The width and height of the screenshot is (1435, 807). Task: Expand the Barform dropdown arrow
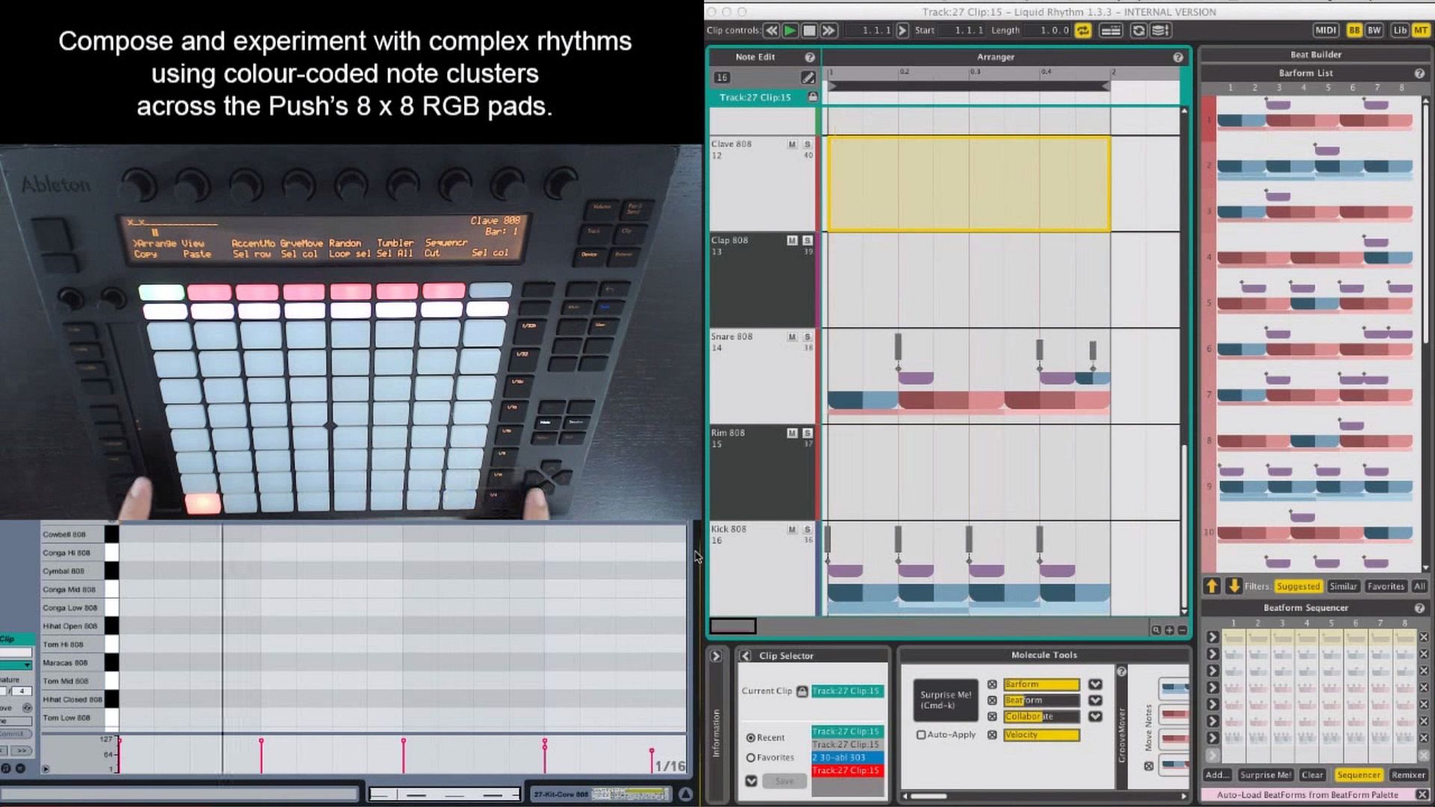[1095, 684]
